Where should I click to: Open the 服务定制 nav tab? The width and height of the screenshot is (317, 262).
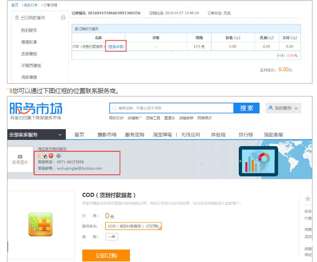tap(134, 135)
